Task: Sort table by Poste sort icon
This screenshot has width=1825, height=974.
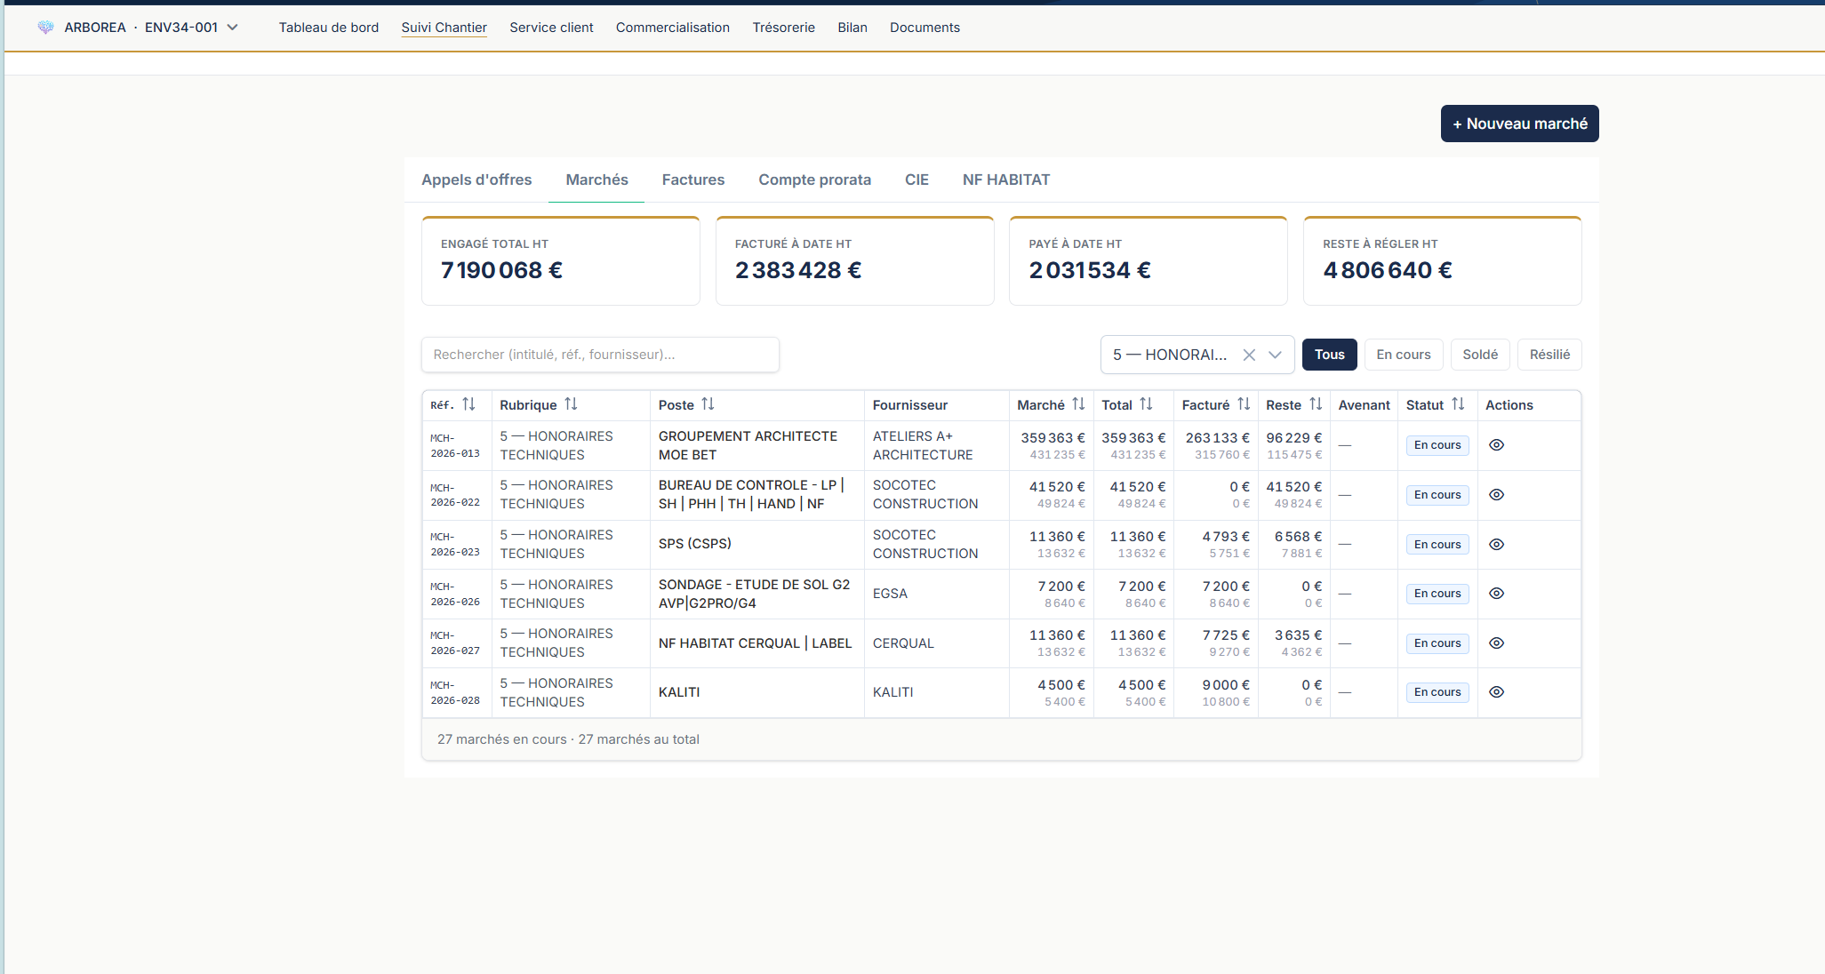Action: click(x=708, y=404)
